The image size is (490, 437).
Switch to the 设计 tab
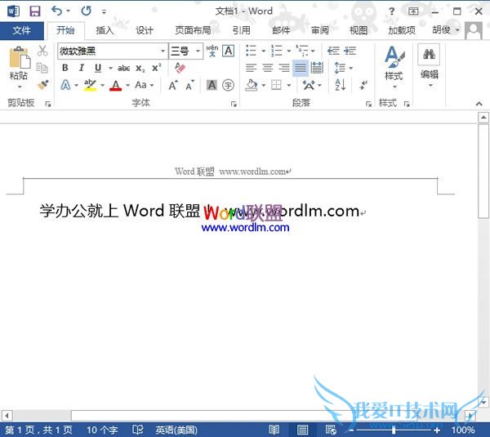click(145, 30)
